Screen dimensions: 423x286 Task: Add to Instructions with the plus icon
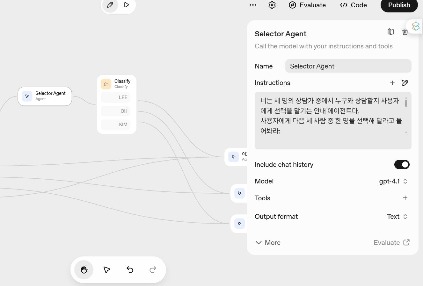coord(392,83)
